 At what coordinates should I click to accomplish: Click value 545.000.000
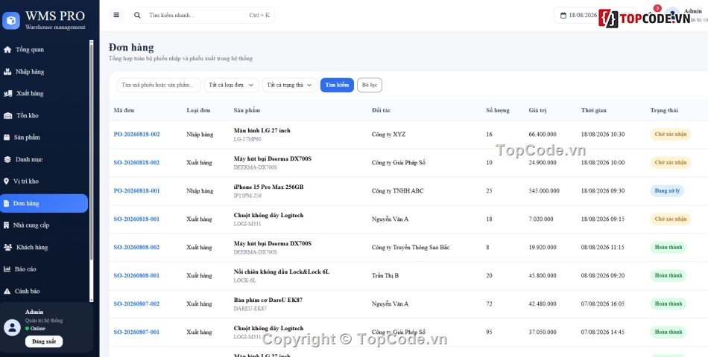(x=544, y=191)
